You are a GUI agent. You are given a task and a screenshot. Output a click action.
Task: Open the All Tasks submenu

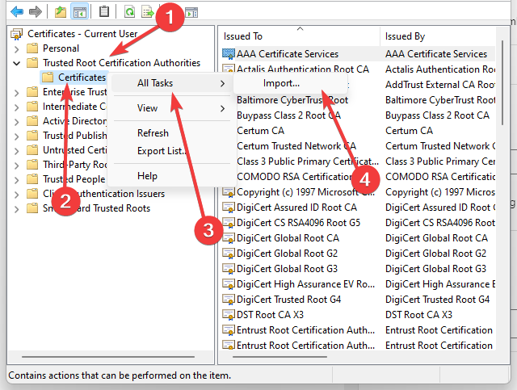pos(171,83)
